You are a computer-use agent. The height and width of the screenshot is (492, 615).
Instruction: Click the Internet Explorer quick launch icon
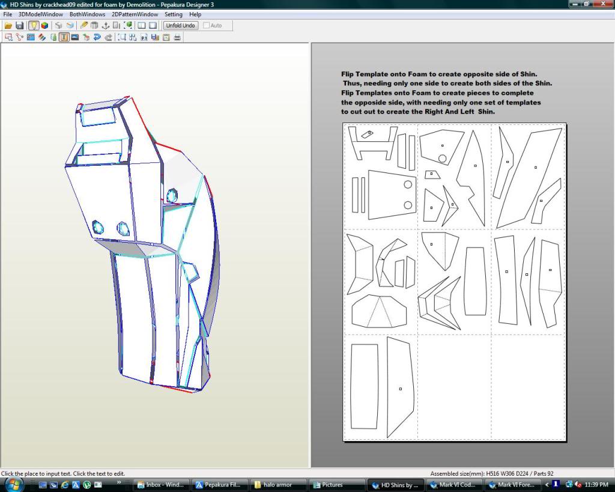click(x=65, y=485)
